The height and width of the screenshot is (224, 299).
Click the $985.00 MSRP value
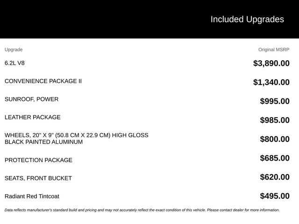(275, 120)
